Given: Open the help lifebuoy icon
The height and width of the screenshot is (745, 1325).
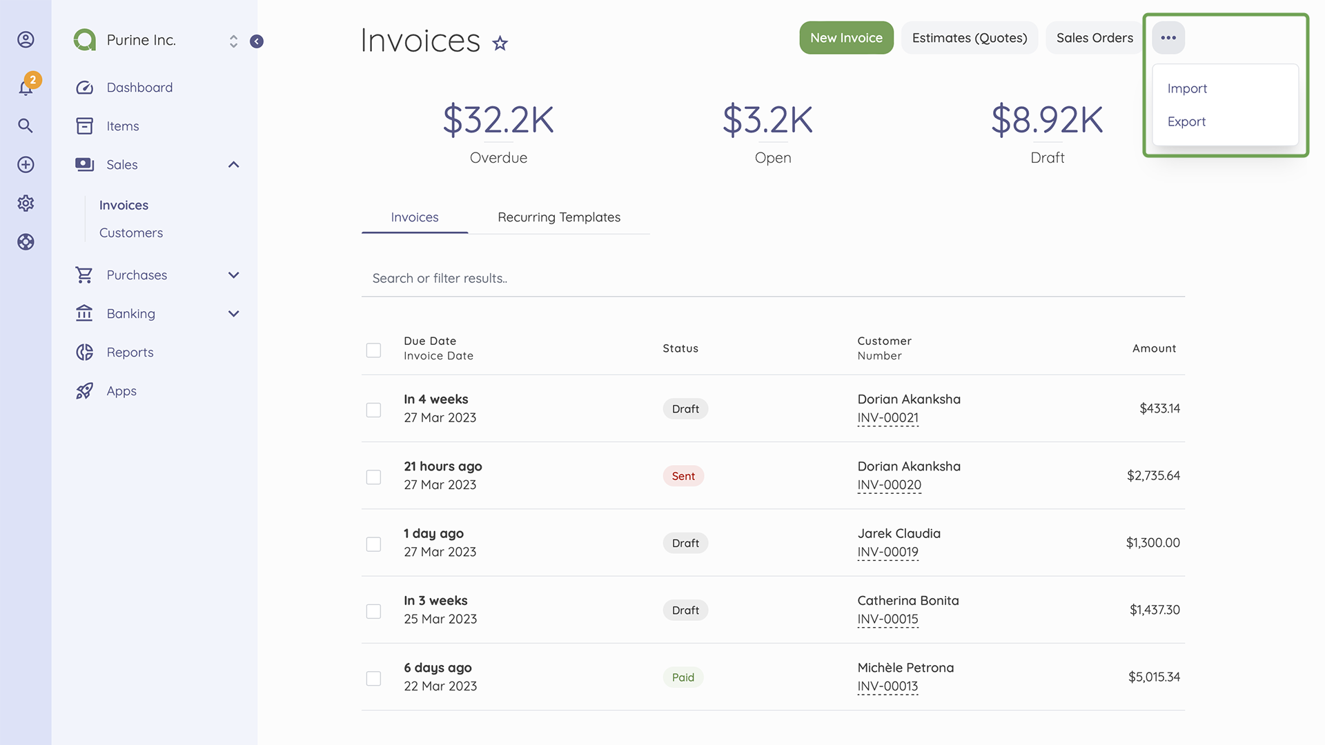Looking at the screenshot, I should [x=26, y=241].
